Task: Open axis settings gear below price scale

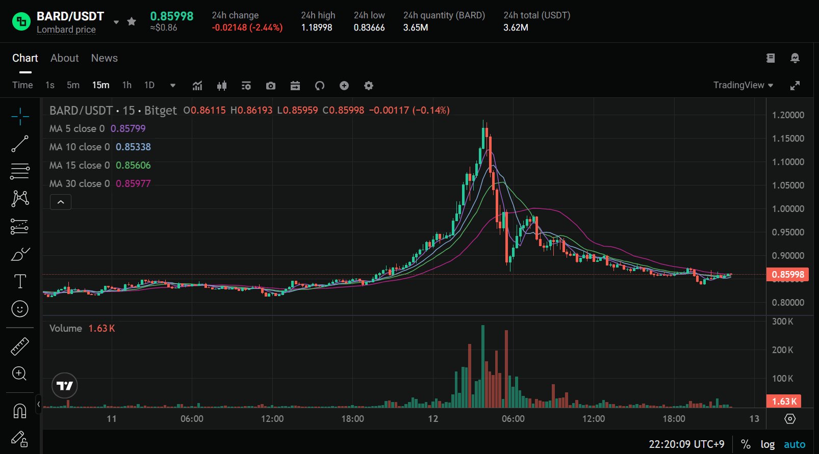Action: point(790,419)
